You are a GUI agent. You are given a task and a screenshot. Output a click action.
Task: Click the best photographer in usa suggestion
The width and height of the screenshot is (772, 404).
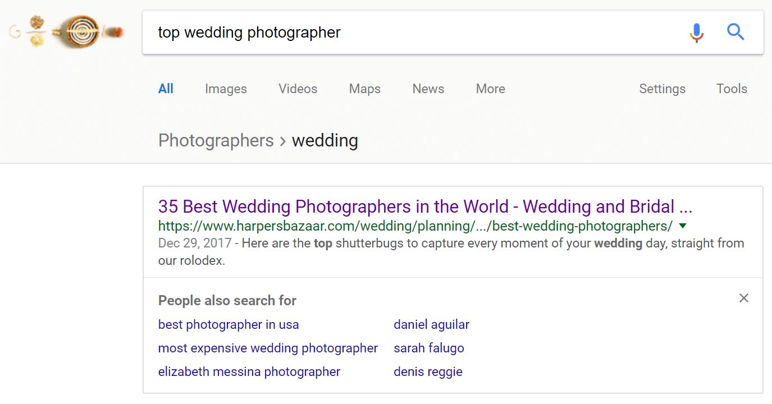(x=229, y=324)
